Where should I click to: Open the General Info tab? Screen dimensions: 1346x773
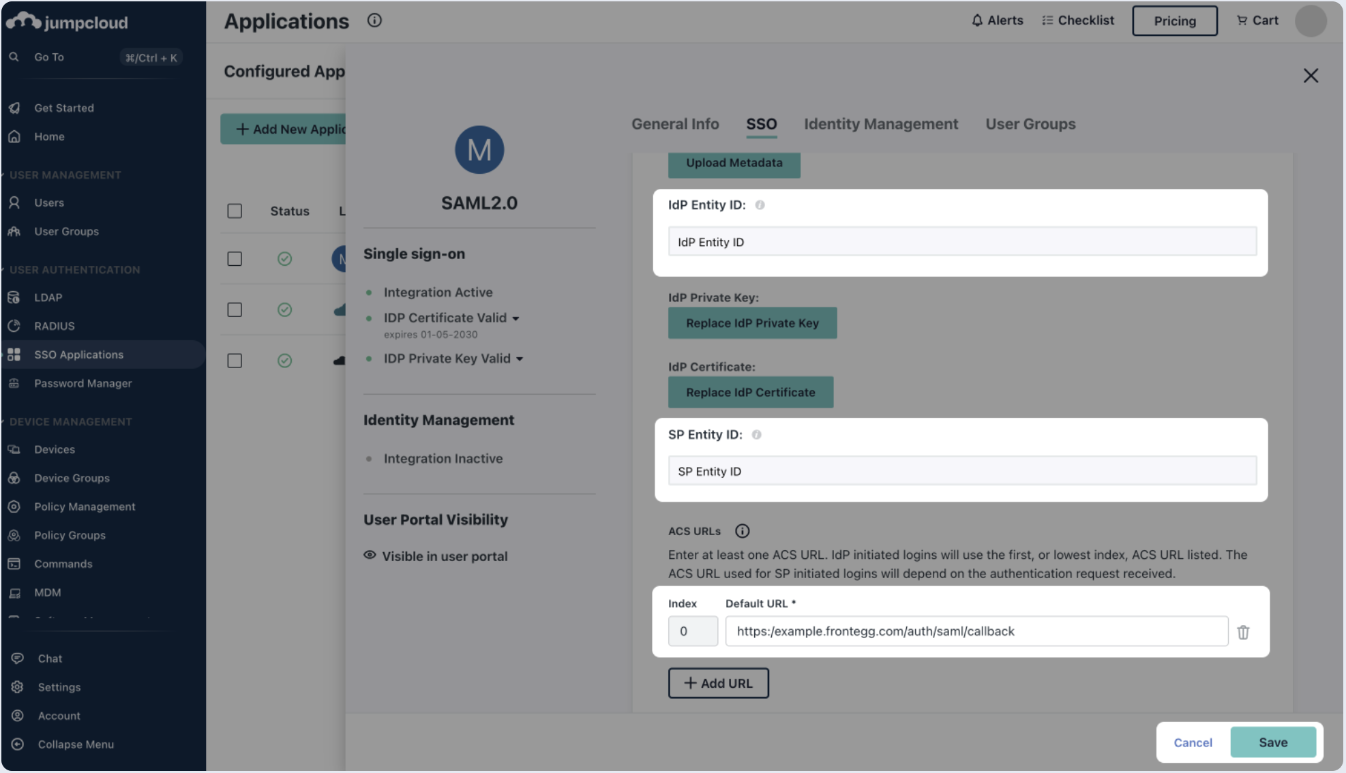click(x=674, y=124)
